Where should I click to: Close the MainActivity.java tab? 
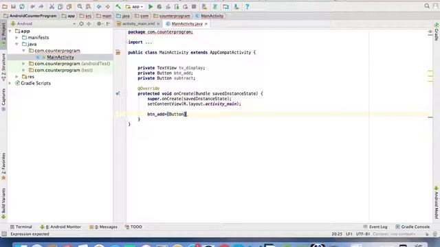click(x=206, y=24)
